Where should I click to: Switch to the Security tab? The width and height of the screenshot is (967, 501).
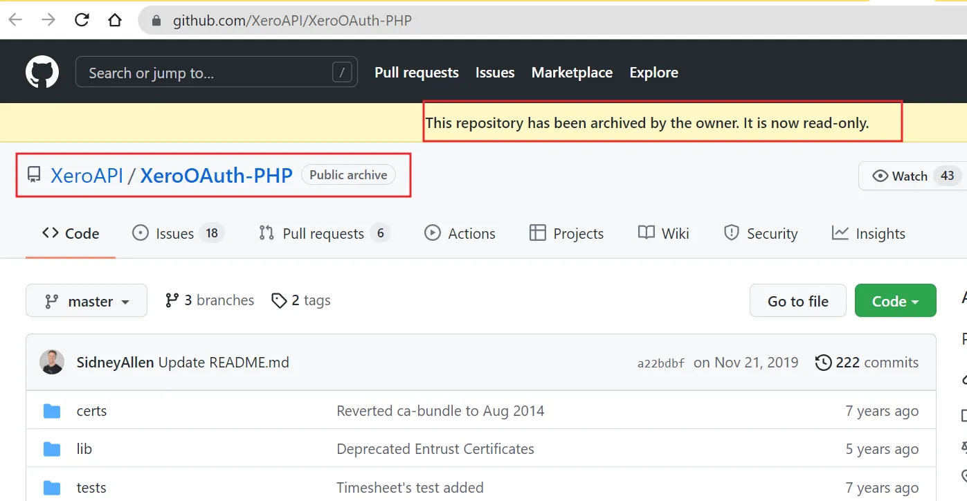coord(760,234)
